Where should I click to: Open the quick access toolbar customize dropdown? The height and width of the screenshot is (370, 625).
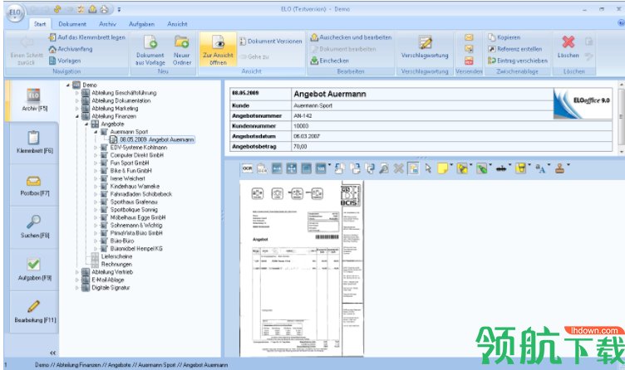(x=119, y=9)
